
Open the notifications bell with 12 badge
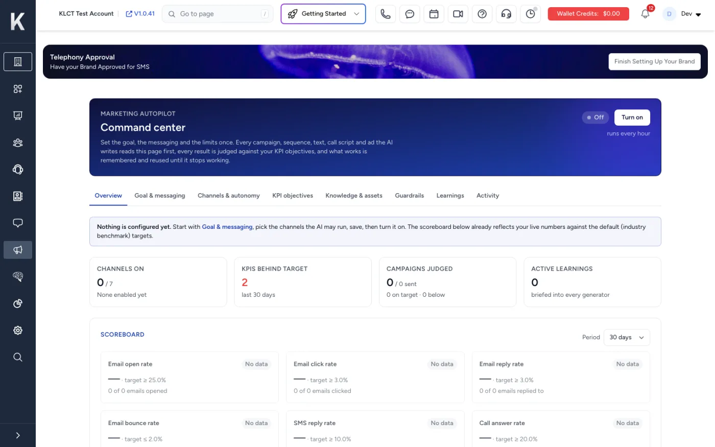pos(646,13)
